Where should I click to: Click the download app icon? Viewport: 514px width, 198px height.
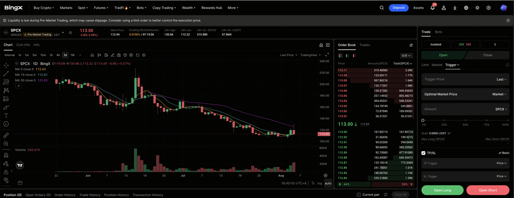coord(455,8)
